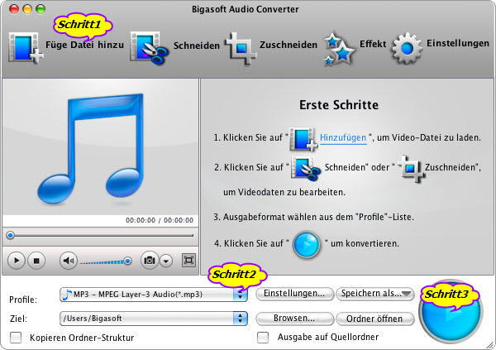496x350 pixels.
Task: Take a snapshot with the camera icon
Action: pos(150,261)
